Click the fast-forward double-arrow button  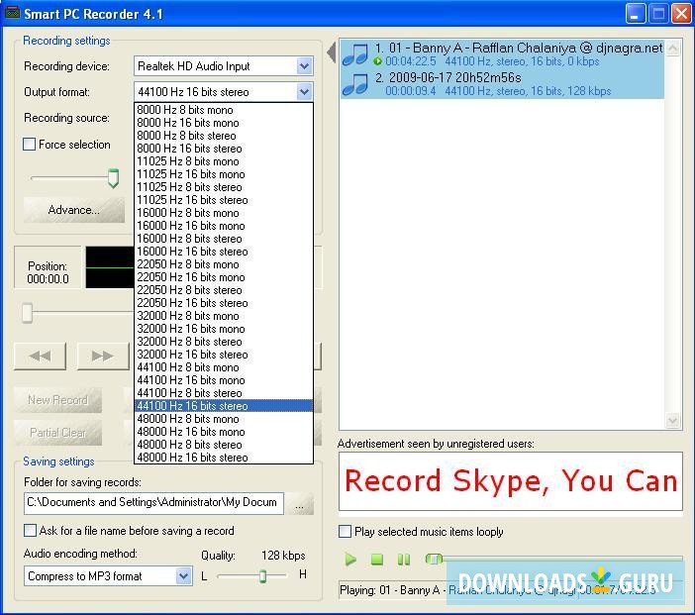tap(102, 356)
